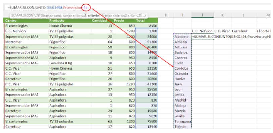273x133 pixels.
Task: Click the cell with SUMAR.SI.CONJUNTO formula
Action: [202, 37]
